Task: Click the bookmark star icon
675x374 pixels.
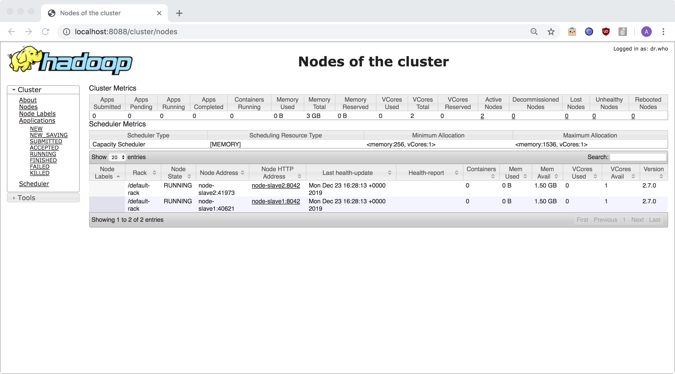Action: 549,31
